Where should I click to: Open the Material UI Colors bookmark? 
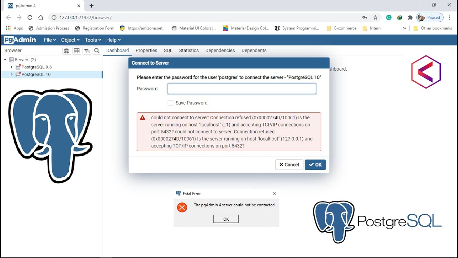[194, 28]
